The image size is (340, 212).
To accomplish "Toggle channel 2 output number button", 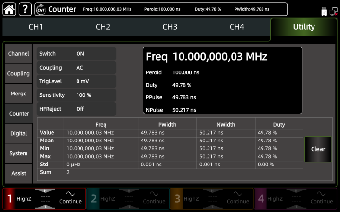I will (x=93, y=199).
